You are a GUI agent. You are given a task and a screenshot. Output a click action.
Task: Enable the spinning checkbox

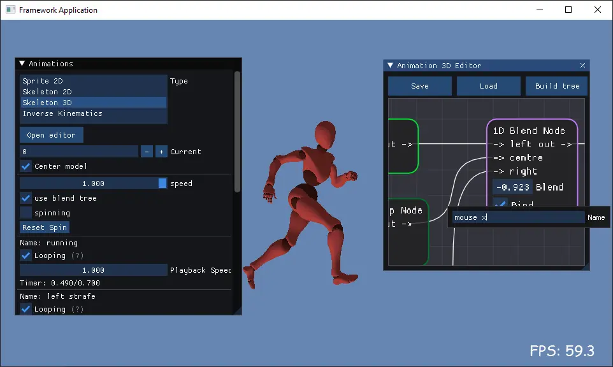pos(25,213)
